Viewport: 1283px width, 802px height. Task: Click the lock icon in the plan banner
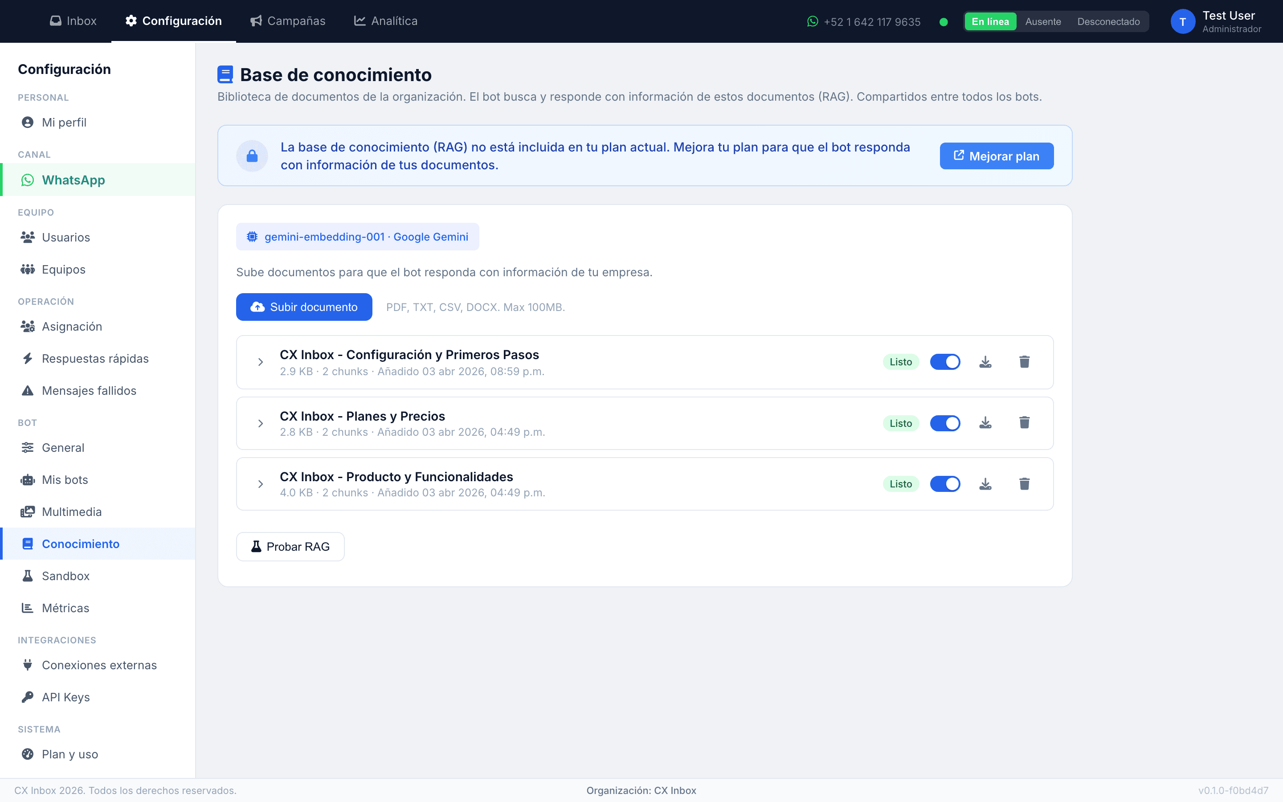[x=252, y=156]
